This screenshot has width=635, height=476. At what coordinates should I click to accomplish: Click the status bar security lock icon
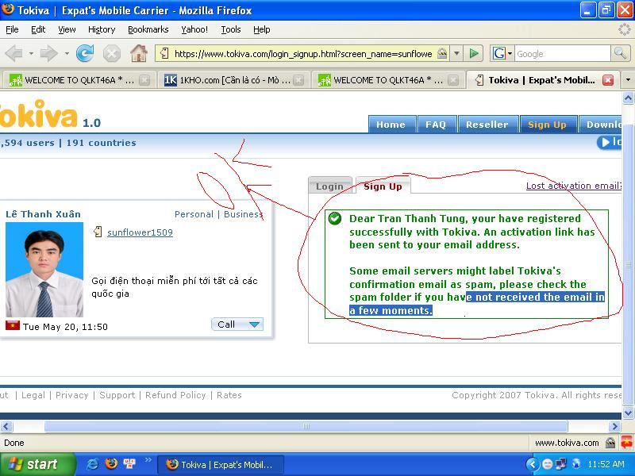pos(610,443)
